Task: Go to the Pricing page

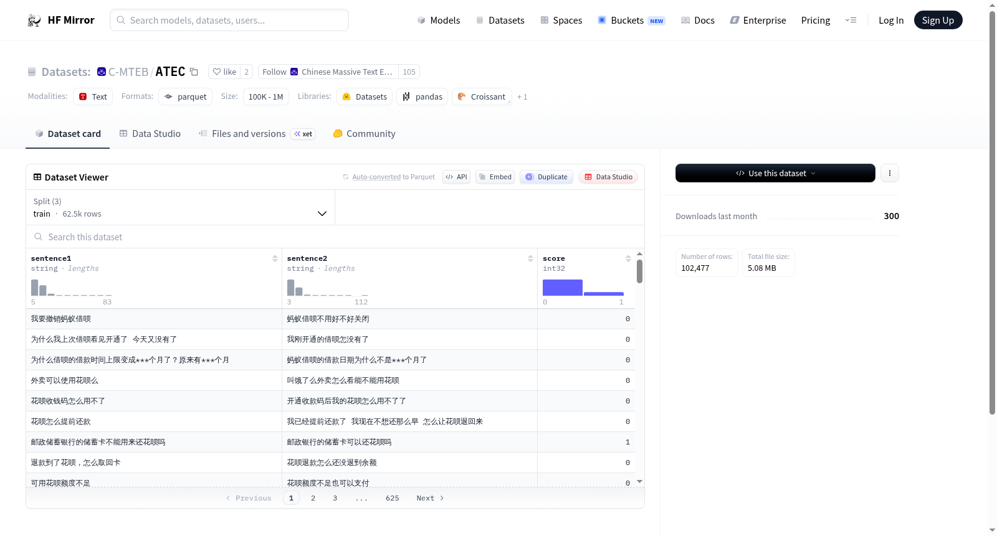Action: [x=816, y=21]
